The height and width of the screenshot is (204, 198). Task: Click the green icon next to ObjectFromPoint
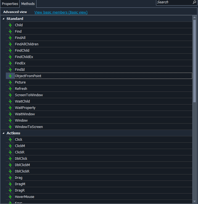[10, 76]
